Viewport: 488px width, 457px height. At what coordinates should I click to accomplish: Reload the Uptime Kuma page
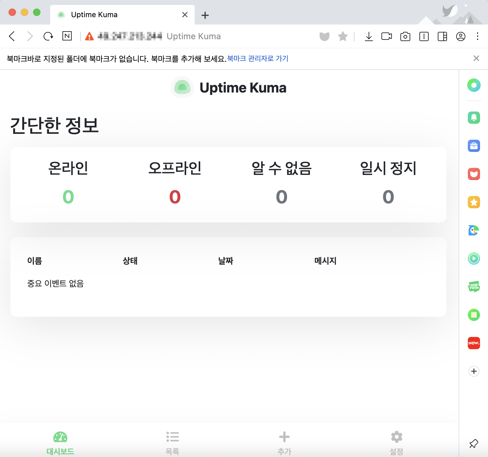coord(48,36)
